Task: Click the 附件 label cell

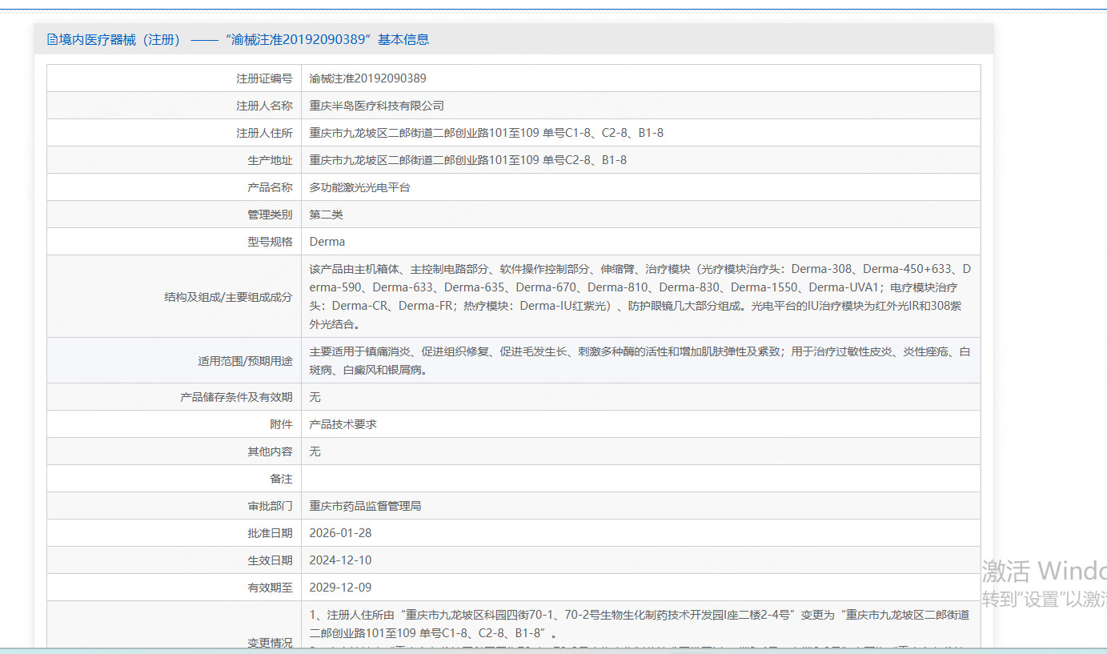Action: coord(174,424)
